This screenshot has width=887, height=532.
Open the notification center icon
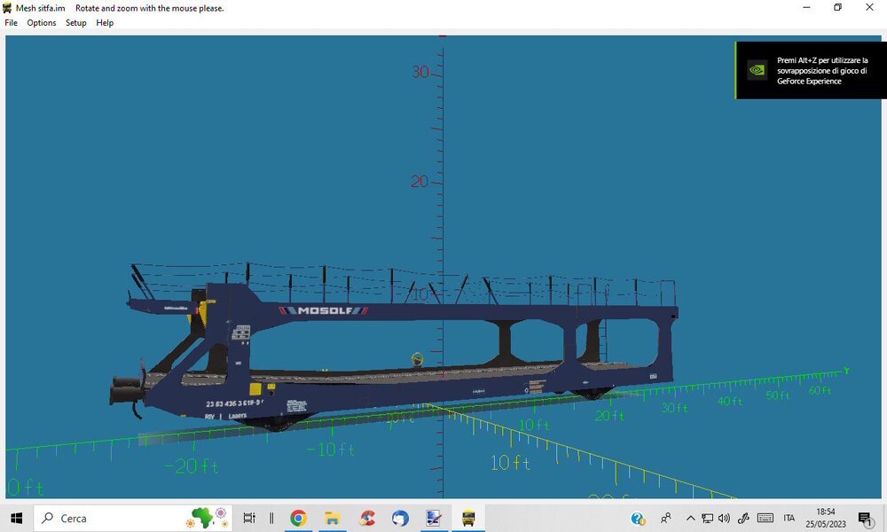tap(865, 518)
